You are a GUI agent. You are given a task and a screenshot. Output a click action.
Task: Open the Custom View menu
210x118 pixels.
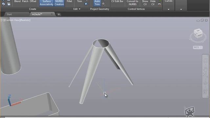point(12,20)
